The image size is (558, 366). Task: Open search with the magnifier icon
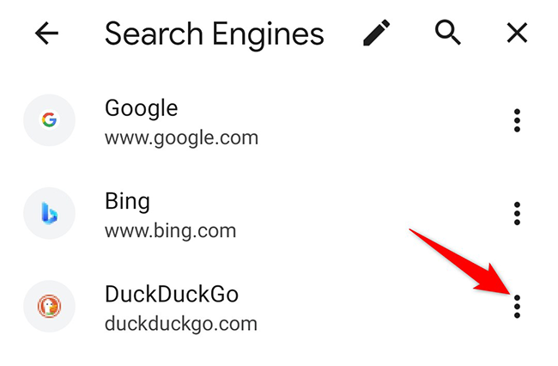tap(446, 34)
